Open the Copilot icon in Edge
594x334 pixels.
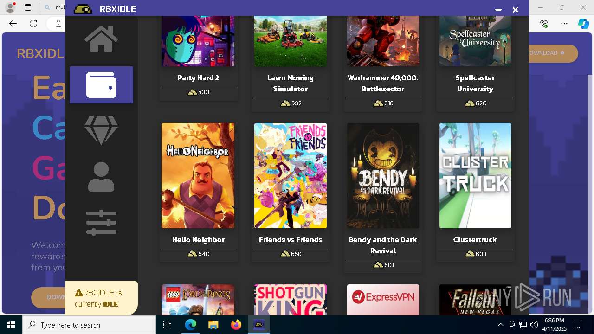pos(583,24)
